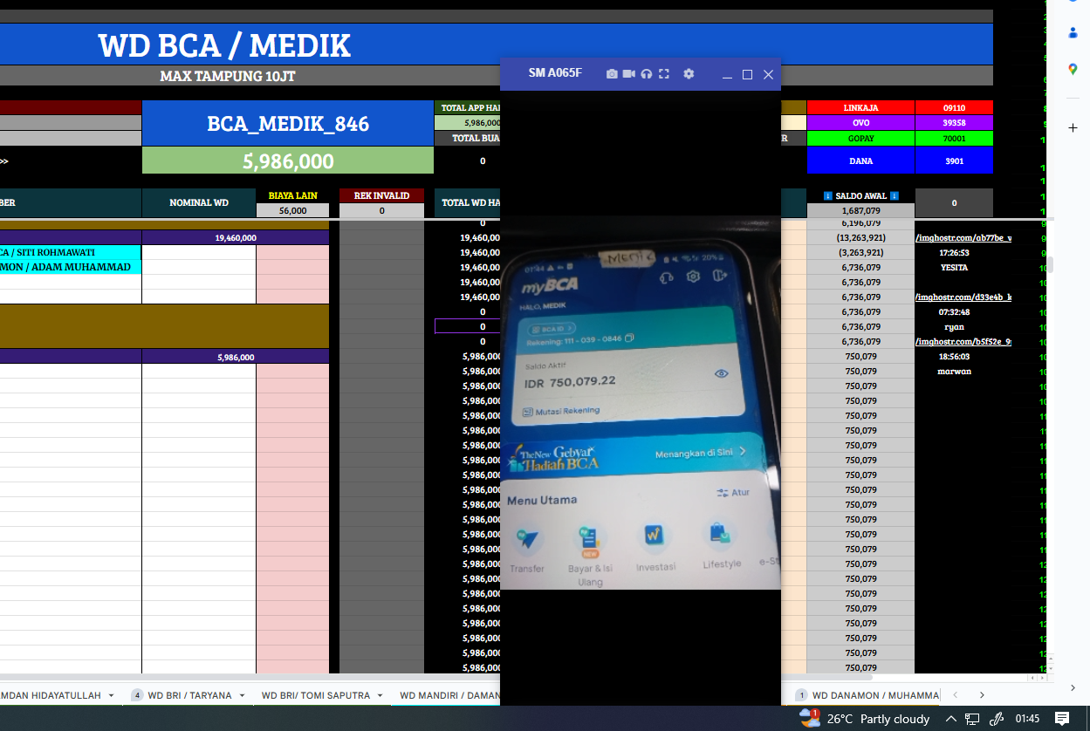This screenshot has height=731, width=1090.
Task: Open imghostr.com/b5f52e link
Action: (963, 342)
